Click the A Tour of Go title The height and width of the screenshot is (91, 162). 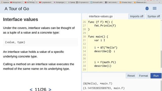17,9
